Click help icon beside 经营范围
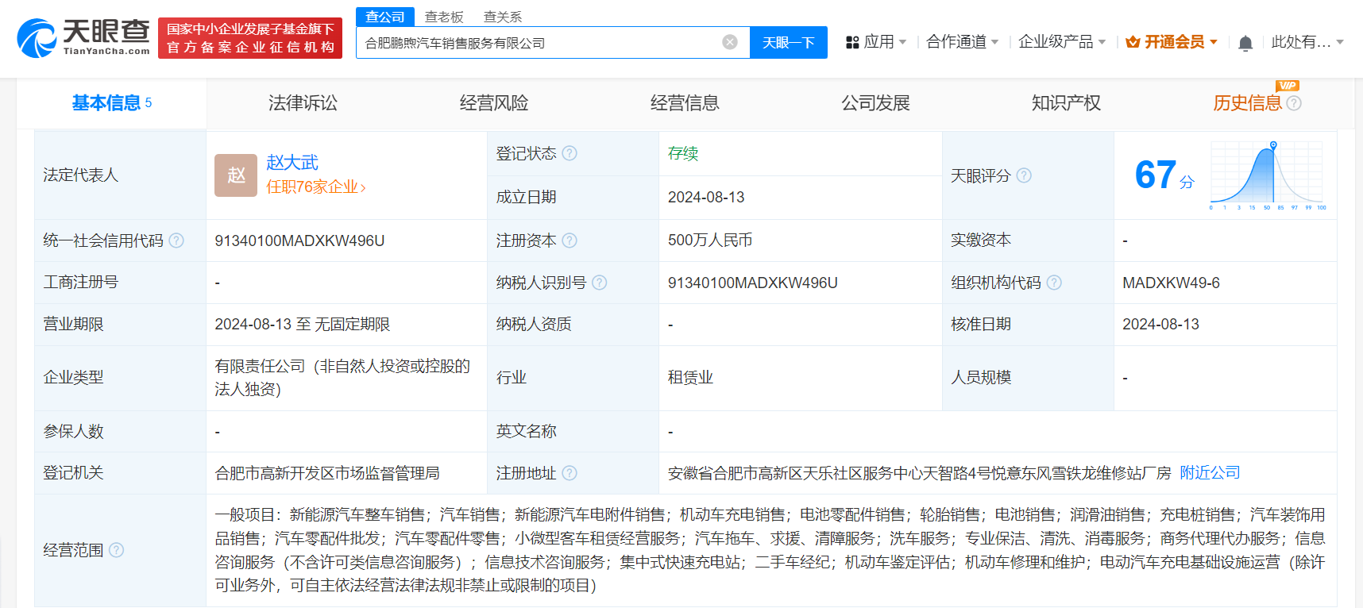Screen dimensions: 1363x608 tap(117, 550)
